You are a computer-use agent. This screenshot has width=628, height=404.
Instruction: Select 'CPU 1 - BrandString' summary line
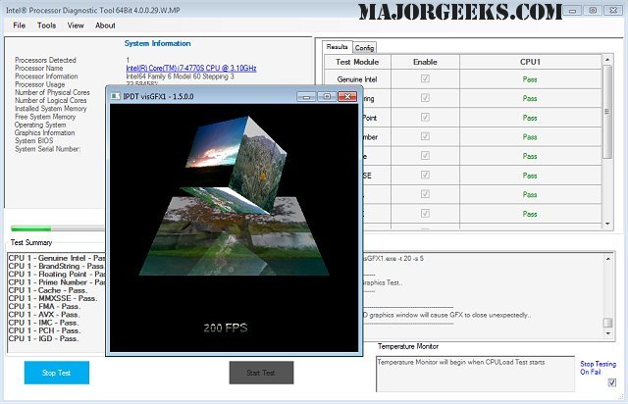[56, 267]
